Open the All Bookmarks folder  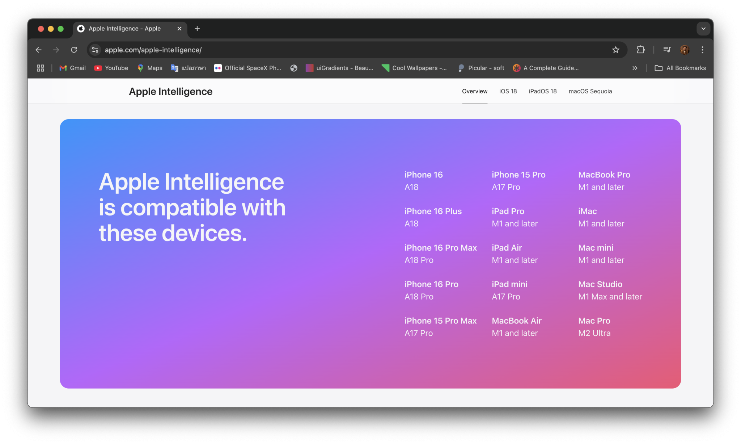coord(680,68)
